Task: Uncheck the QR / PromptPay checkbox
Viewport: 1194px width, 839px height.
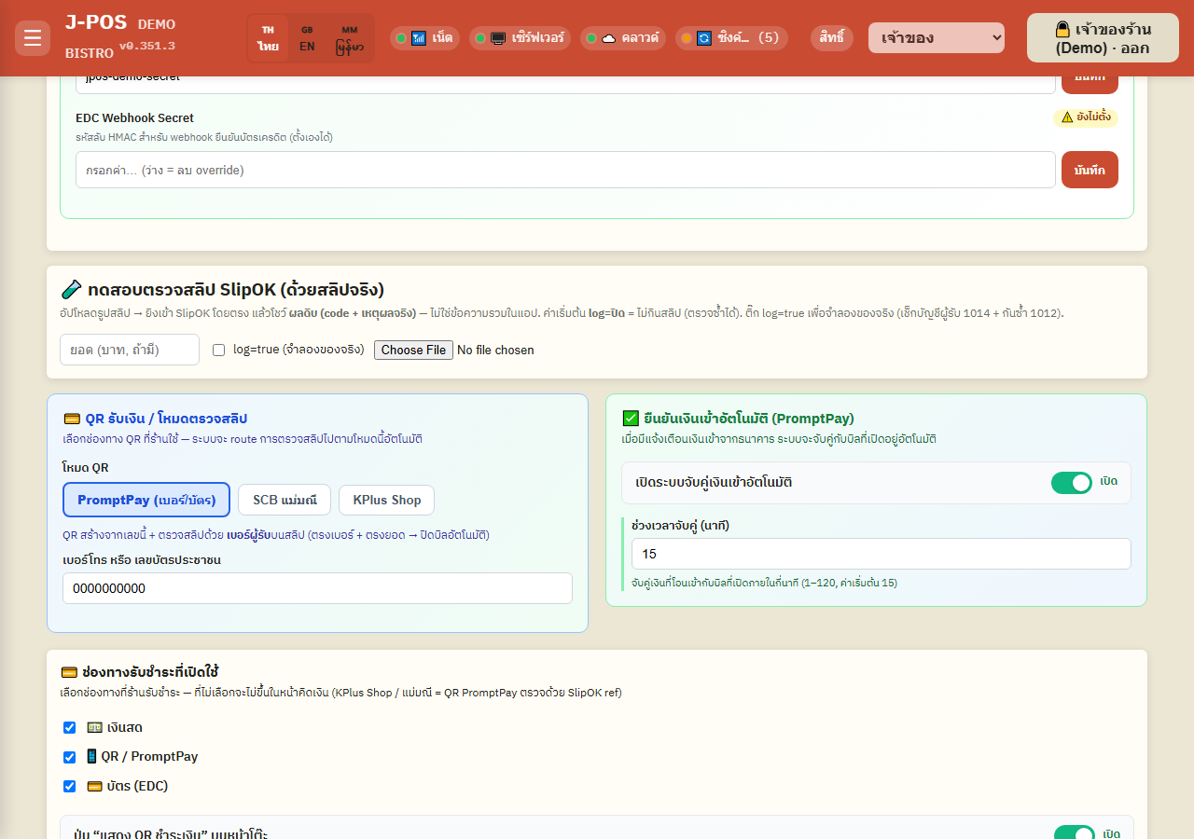Action: click(x=70, y=757)
